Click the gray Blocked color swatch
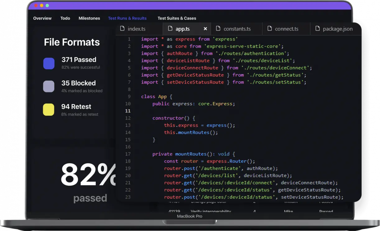380x231 pixels. [x=49, y=87]
